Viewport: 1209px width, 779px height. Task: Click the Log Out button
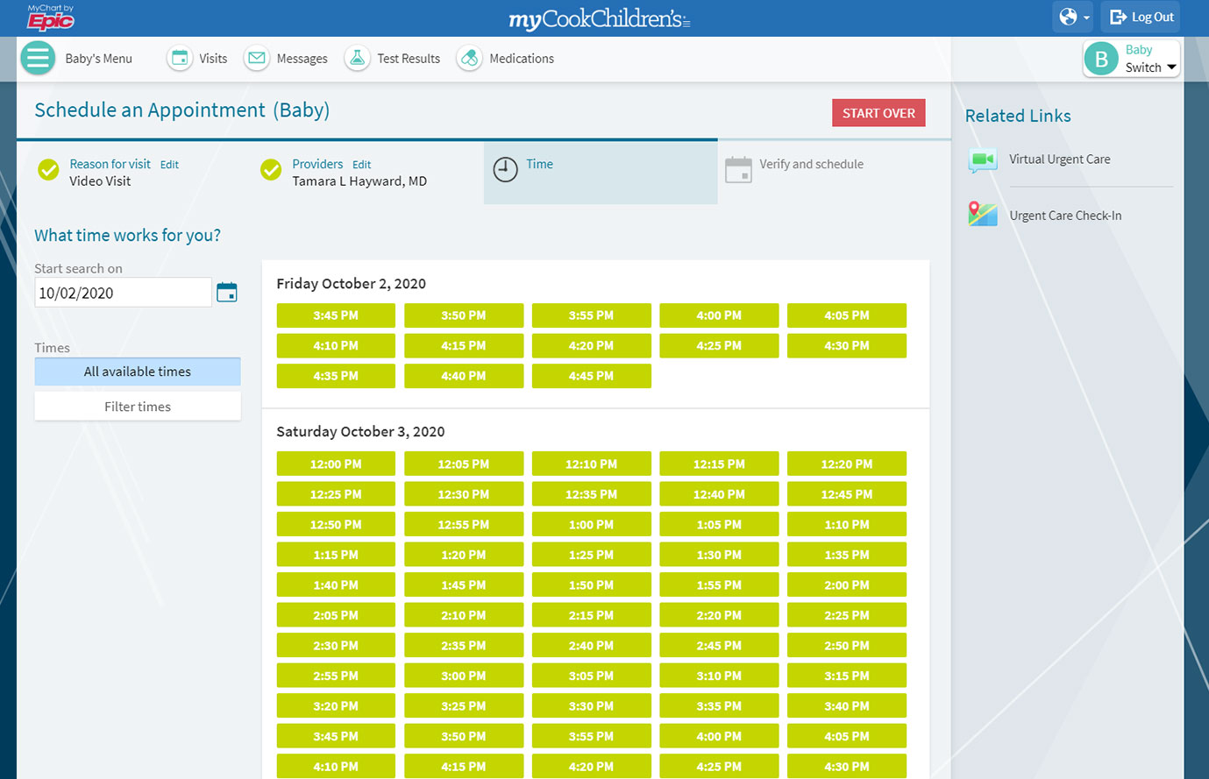[x=1141, y=18]
